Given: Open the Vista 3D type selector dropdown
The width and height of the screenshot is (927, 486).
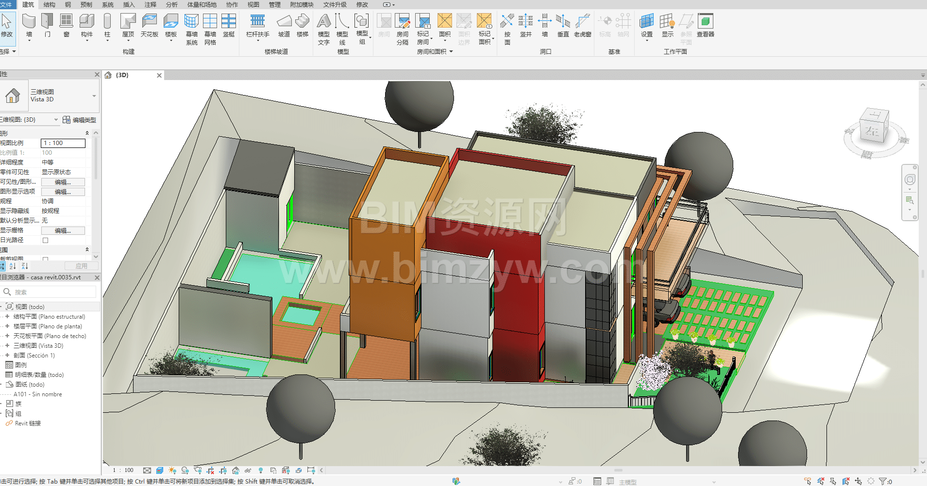Looking at the screenshot, I should [94, 96].
